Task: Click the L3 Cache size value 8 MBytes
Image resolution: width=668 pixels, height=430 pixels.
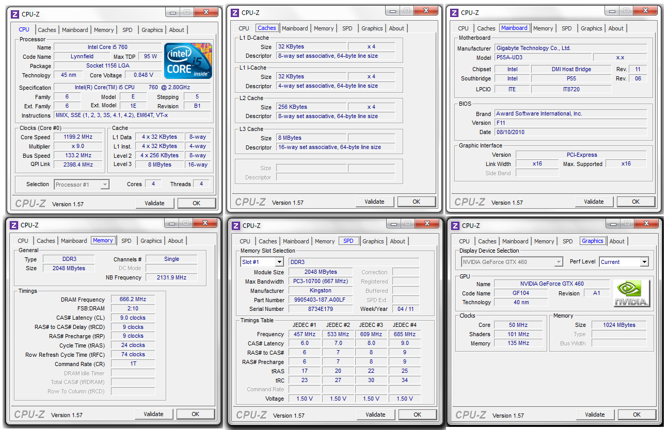Action: point(311,138)
